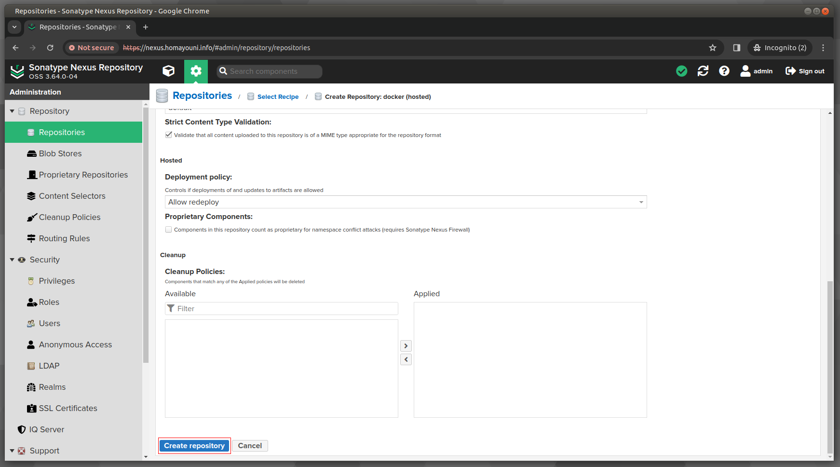Open Chrome side panel icon
This screenshot has width=840, height=467.
coord(736,48)
